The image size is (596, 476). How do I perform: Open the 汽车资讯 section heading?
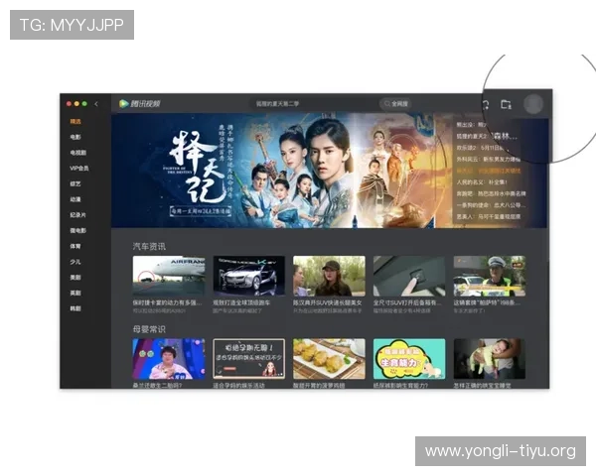(x=149, y=246)
